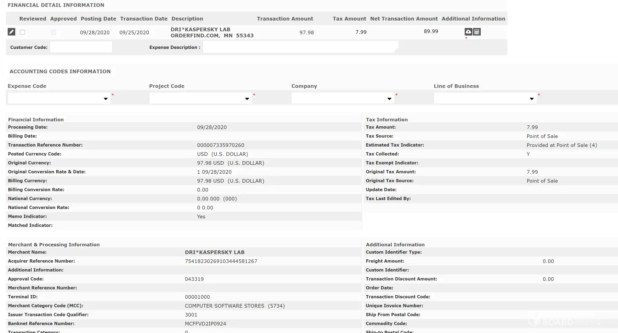This screenshot has width=618, height=333.
Task: Click the Transaction Reference Number value
Action: [220, 145]
